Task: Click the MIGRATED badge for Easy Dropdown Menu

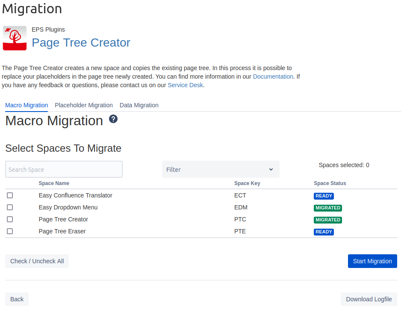Action: [327, 208]
